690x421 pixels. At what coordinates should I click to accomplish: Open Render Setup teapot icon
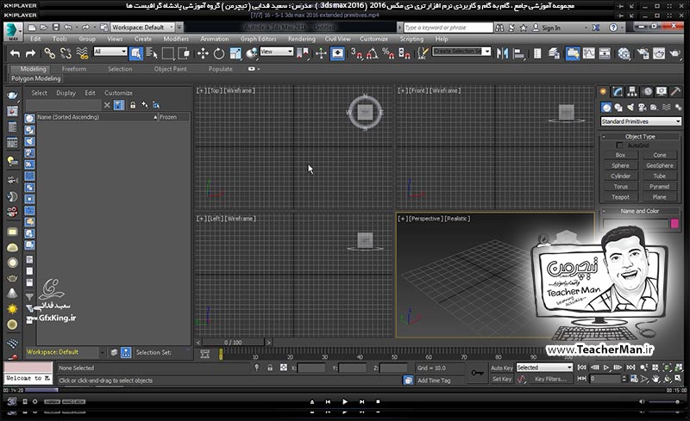point(643,53)
